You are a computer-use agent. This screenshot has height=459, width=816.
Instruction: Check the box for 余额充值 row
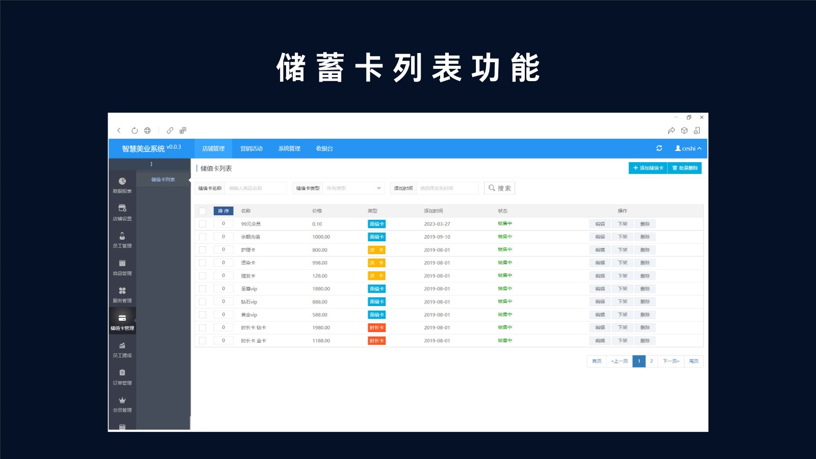click(x=202, y=237)
